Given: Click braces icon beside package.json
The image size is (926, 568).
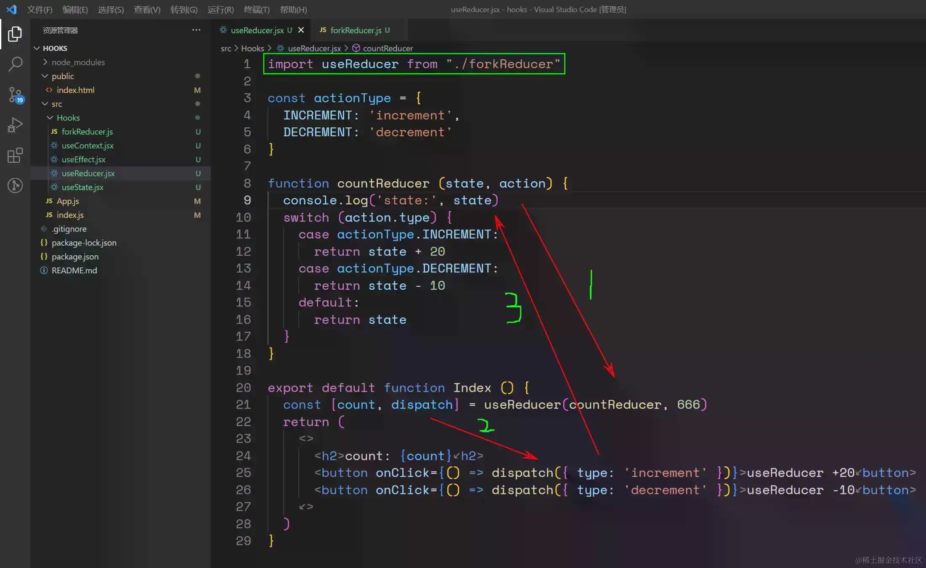Looking at the screenshot, I should 44,256.
